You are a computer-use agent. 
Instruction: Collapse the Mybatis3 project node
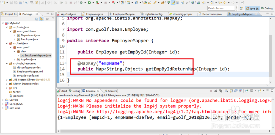(3, 23)
